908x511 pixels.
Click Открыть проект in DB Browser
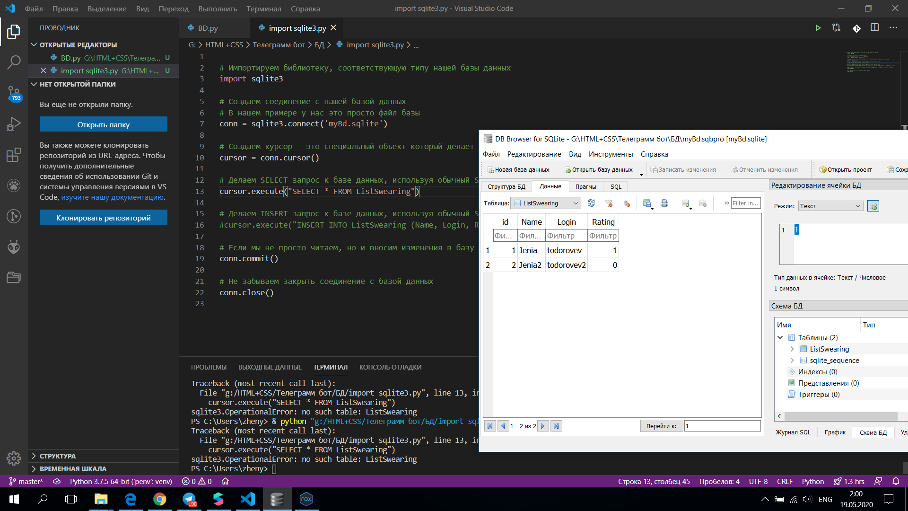pos(845,169)
